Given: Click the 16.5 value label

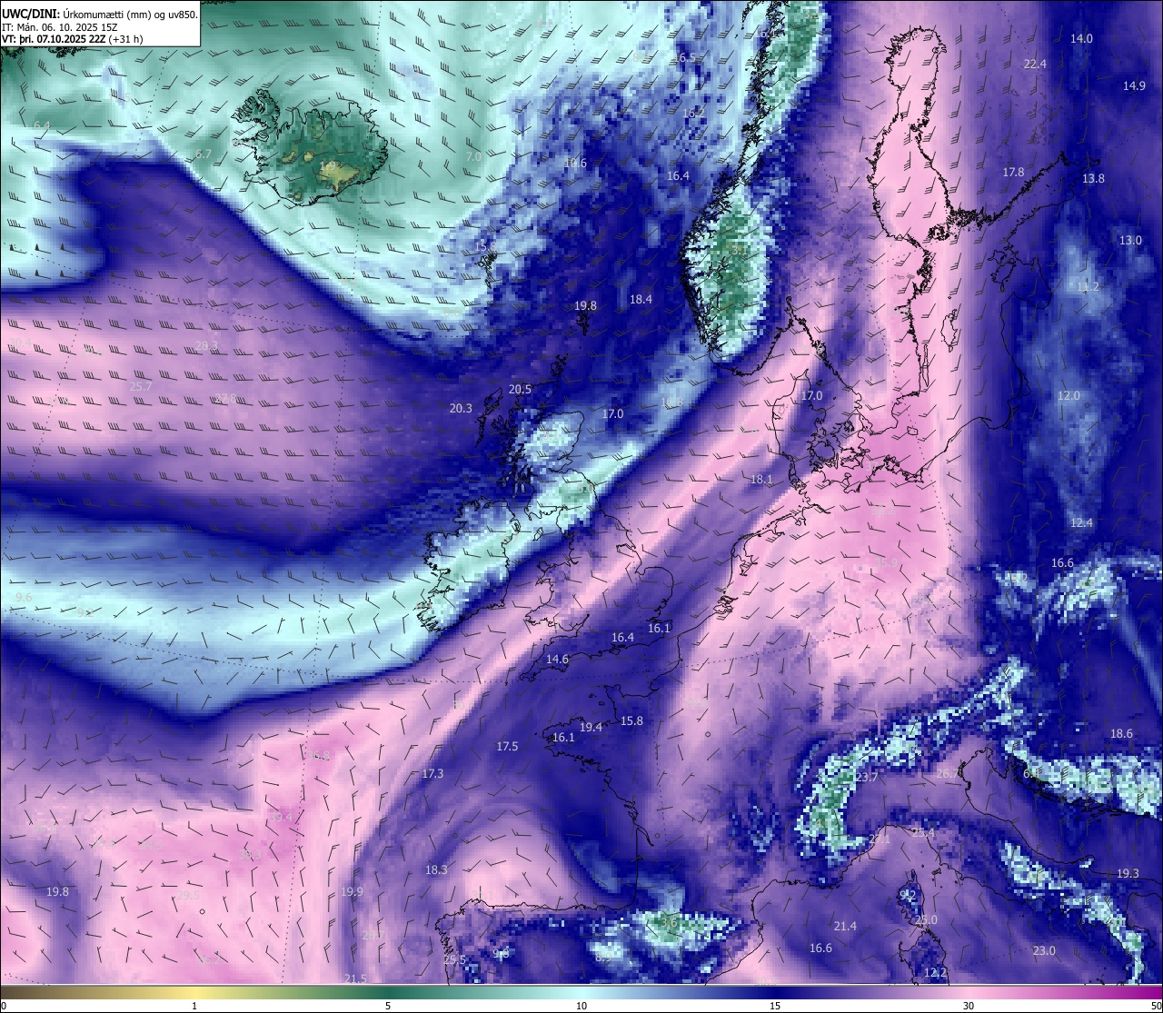Looking at the screenshot, I should 684,58.
